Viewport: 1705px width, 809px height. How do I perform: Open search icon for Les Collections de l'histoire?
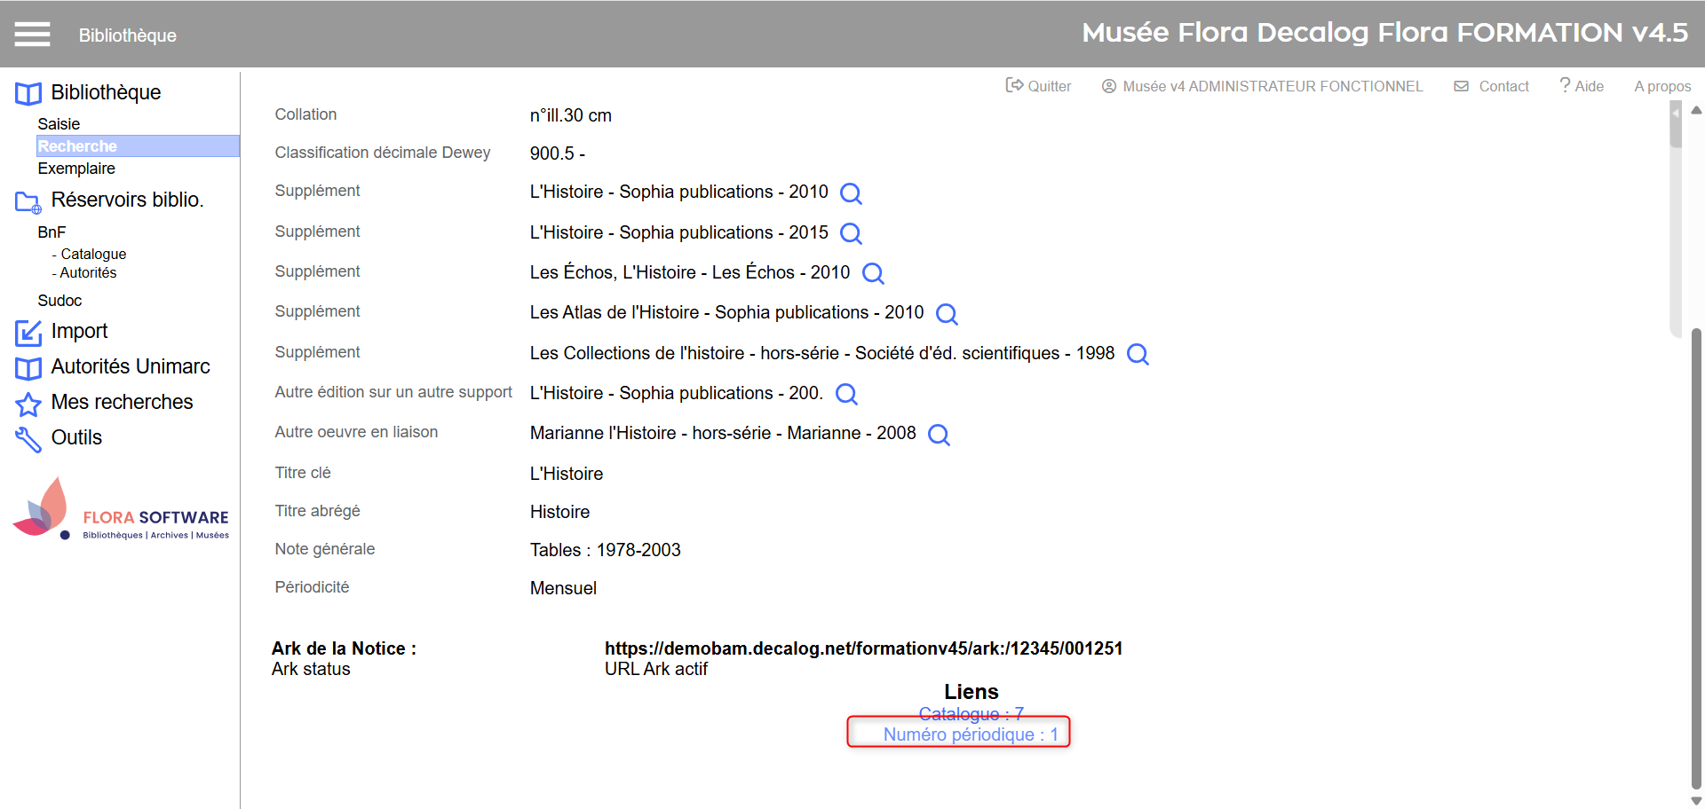coord(1137,354)
